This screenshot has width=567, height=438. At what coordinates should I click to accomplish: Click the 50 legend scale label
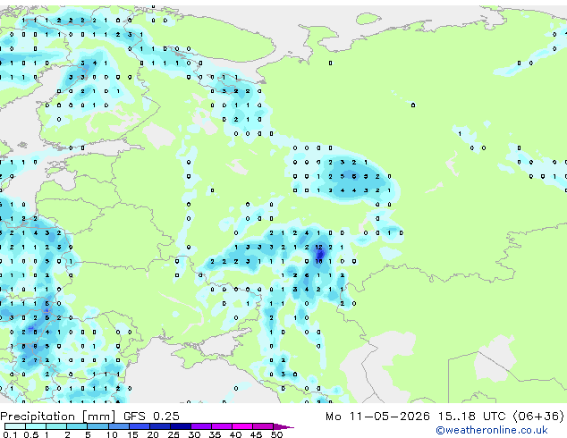pyautogui.click(x=277, y=434)
